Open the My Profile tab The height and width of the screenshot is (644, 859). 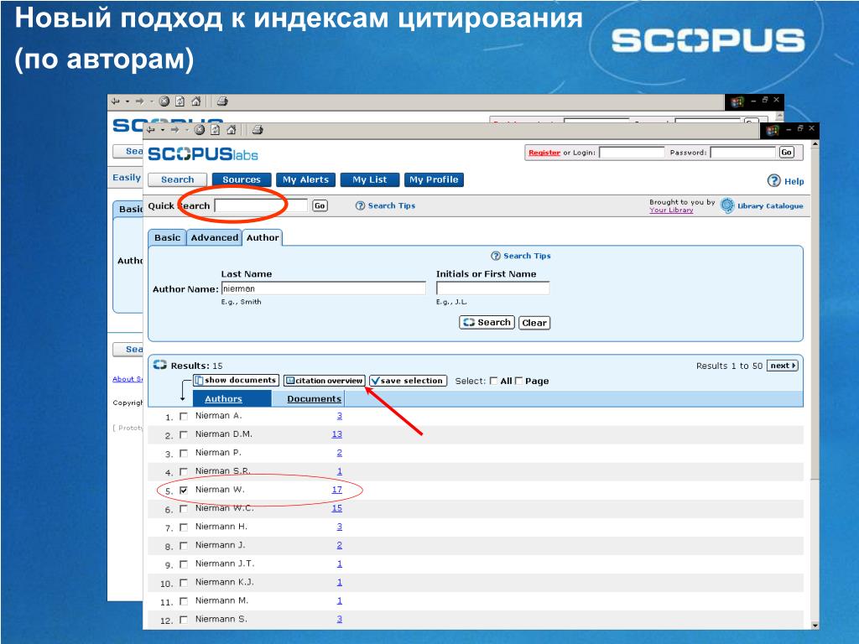click(434, 179)
